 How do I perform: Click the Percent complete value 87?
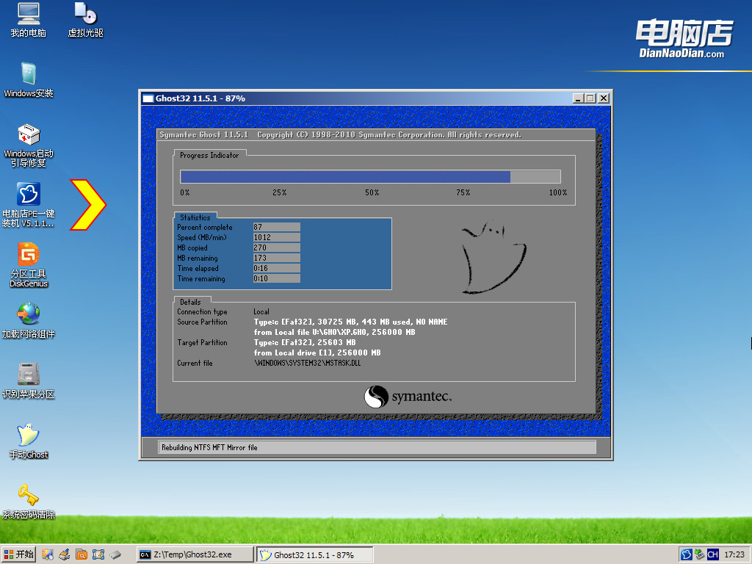(277, 227)
